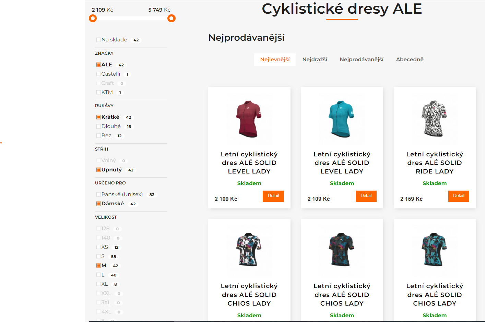
Task: Click the turquoise jersey product image
Action: pyautogui.click(x=342, y=119)
